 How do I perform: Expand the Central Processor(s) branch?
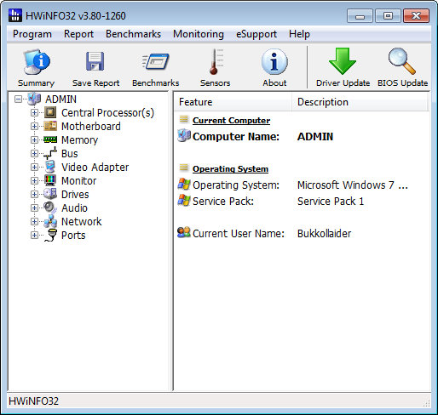tap(34, 113)
